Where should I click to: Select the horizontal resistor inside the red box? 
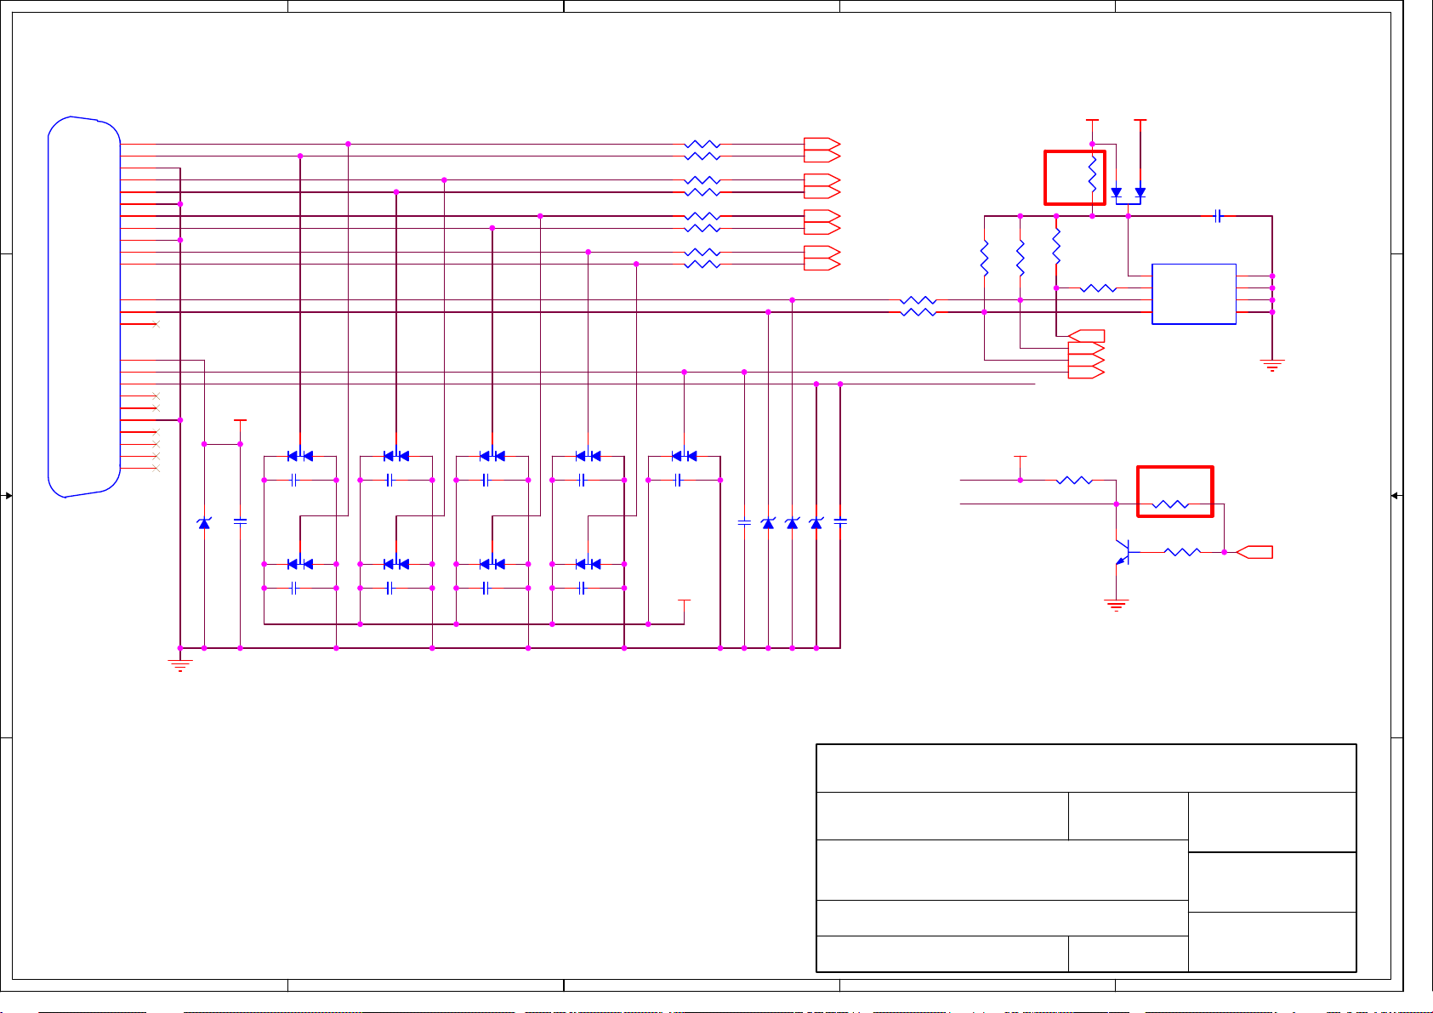(x=1170, y=504)
